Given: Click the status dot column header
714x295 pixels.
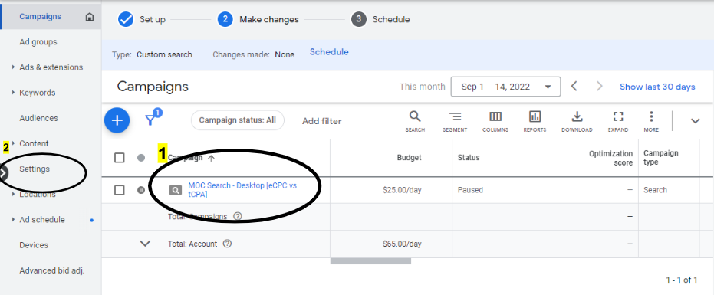Looking at the screenshot, I should 141,158.
